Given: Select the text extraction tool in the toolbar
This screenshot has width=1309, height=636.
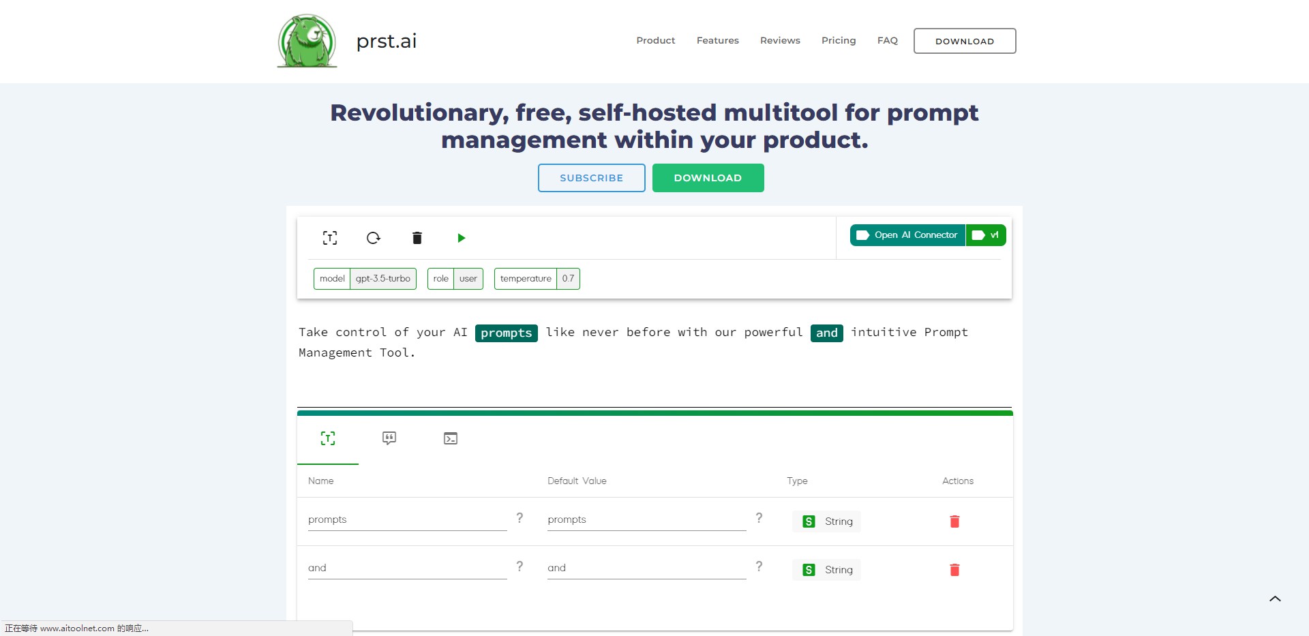Looking at the screenshot, I should (x=330, y=238).
